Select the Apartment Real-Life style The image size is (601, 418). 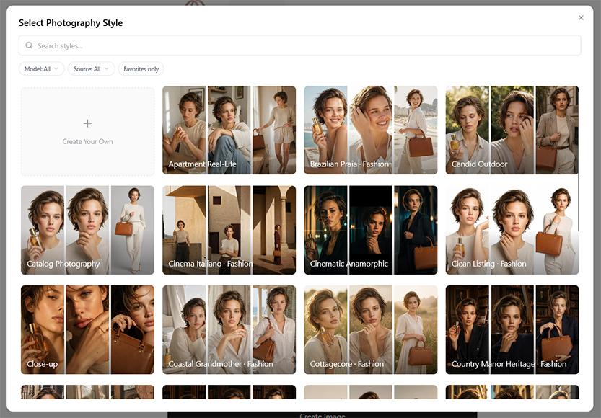pos(229,130)
